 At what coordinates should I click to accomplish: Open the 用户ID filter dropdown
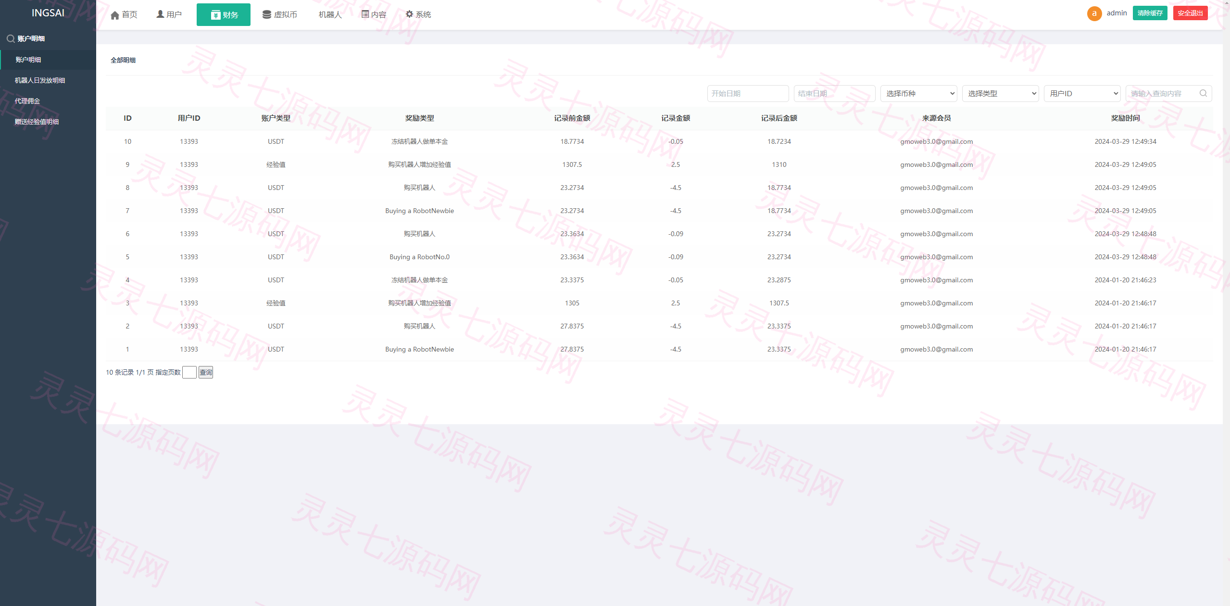point(1082,93)
